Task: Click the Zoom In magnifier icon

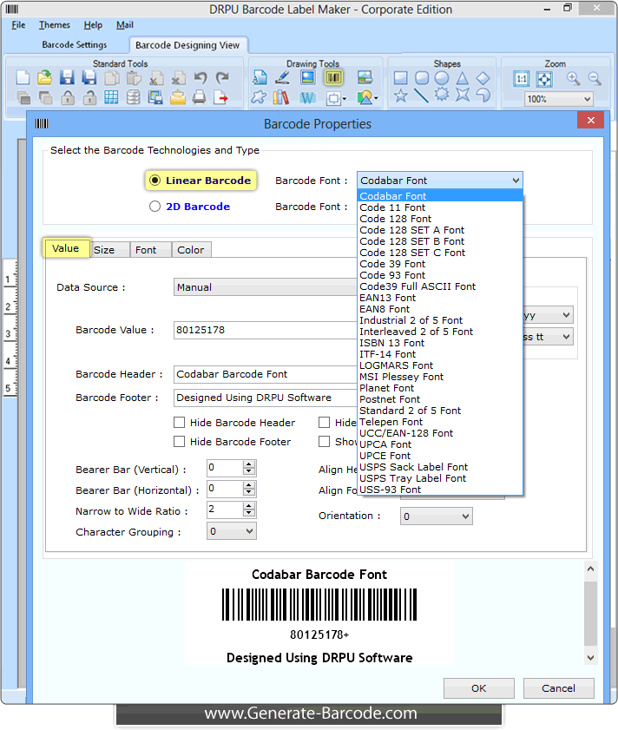Action: point(573,78)
